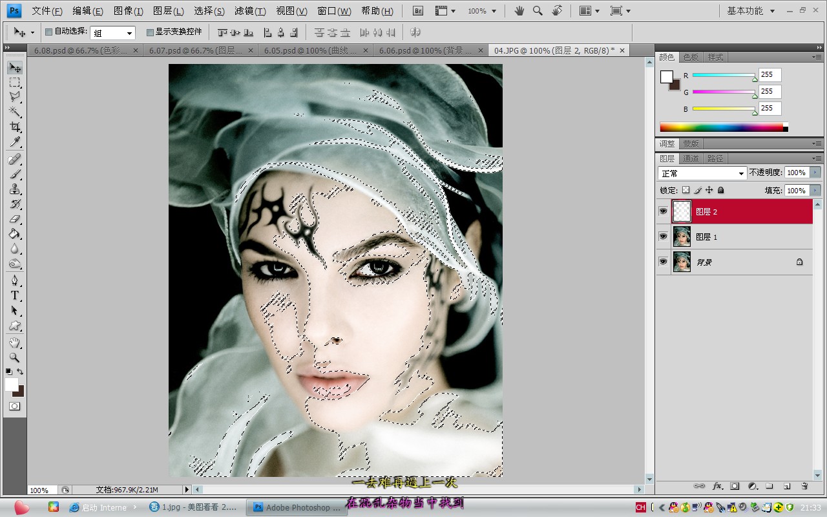Toggle lock all for the layer

721,191
